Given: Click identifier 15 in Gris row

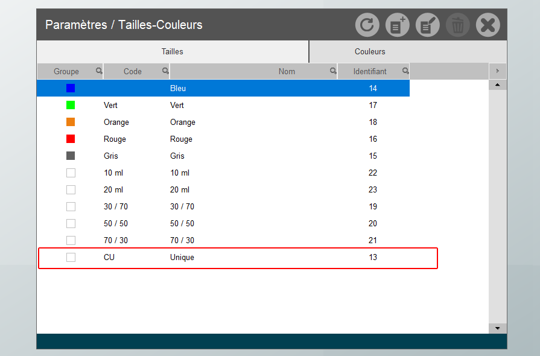Looking at the screenshot, I should click(x=373, y=156).
